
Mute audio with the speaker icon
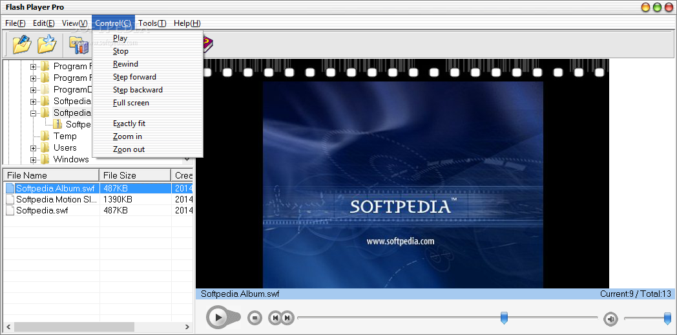[x=610, y=319]
